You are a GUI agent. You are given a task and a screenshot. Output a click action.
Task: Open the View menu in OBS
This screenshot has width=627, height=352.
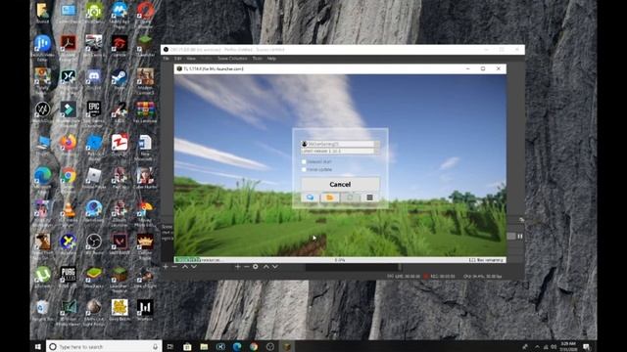(x=191, y=59)
